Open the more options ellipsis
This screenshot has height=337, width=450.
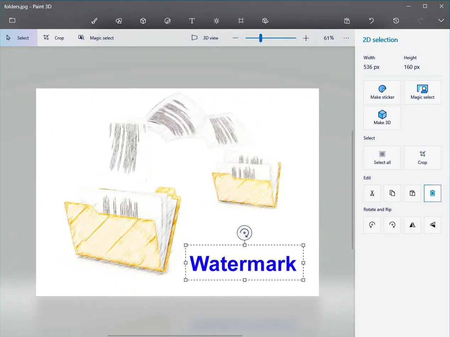[346, 38]
